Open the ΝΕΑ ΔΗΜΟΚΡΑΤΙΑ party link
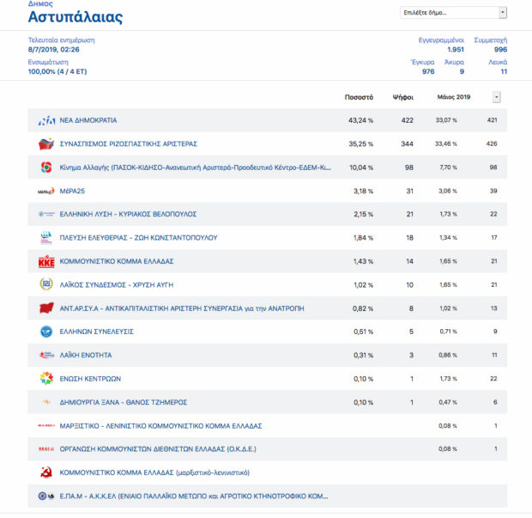This screenshot has height=518, width=532. (x=88, y=120)
